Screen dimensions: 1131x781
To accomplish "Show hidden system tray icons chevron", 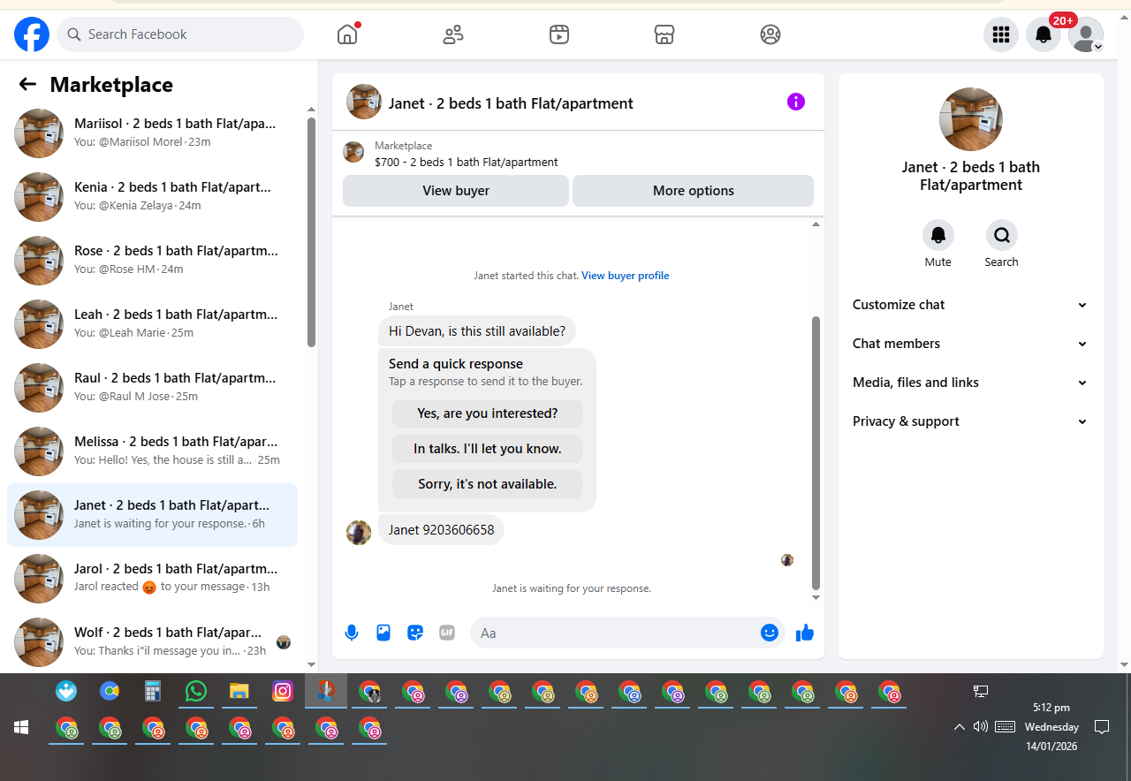I will (959, 727).
